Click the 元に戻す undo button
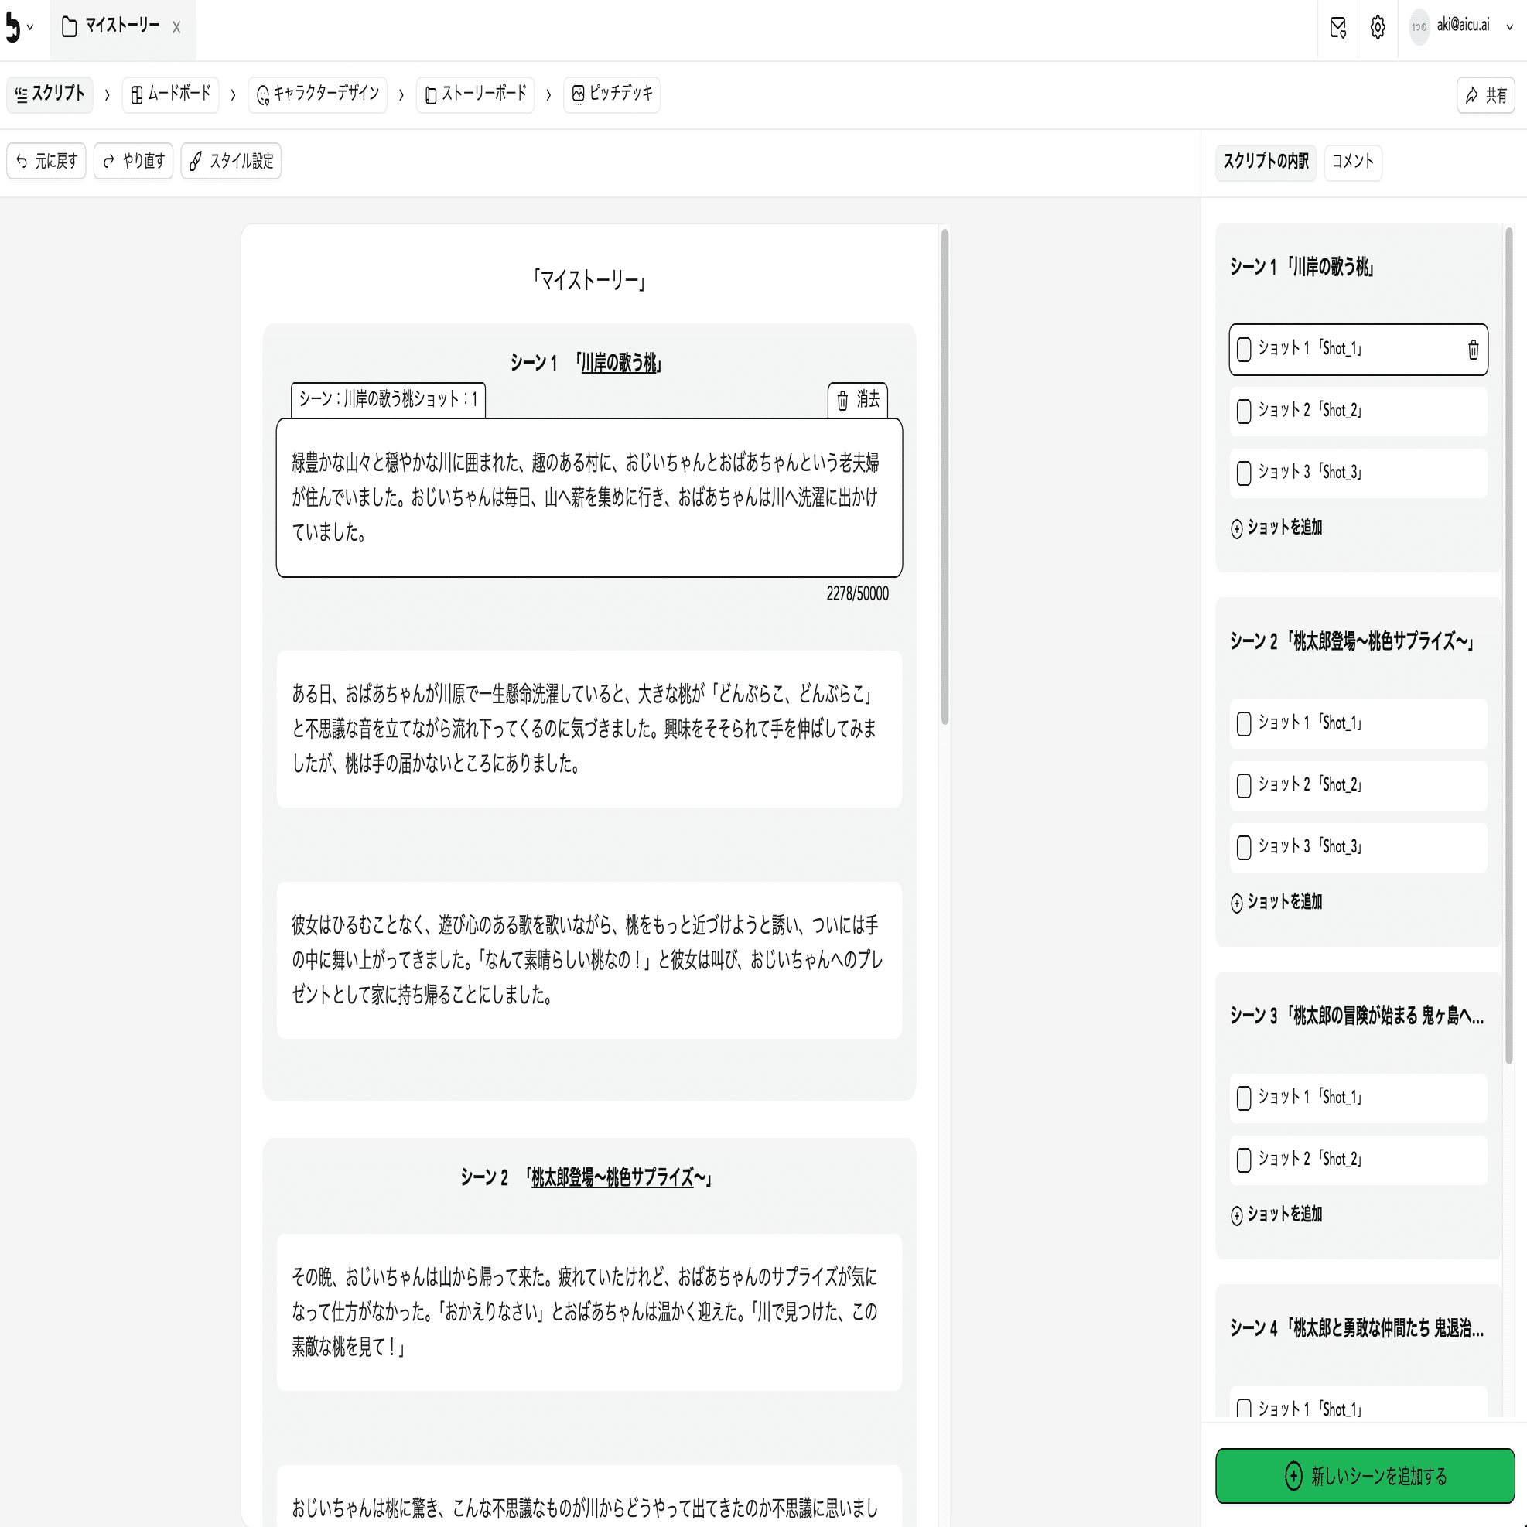This screenshot has width=1527, height=1527. [x=46, y=161]
